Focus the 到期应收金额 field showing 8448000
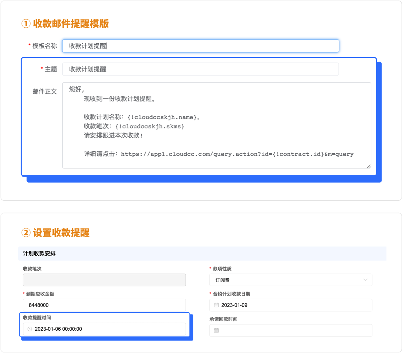This screenshot has width=403, height=353. coord(104,305)
